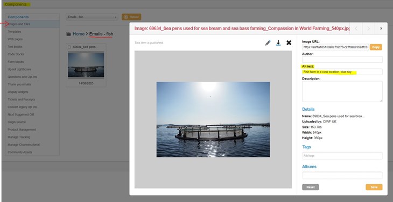Click the Name detail line
This screenshot has height=202, width=393.
[333, 116]
